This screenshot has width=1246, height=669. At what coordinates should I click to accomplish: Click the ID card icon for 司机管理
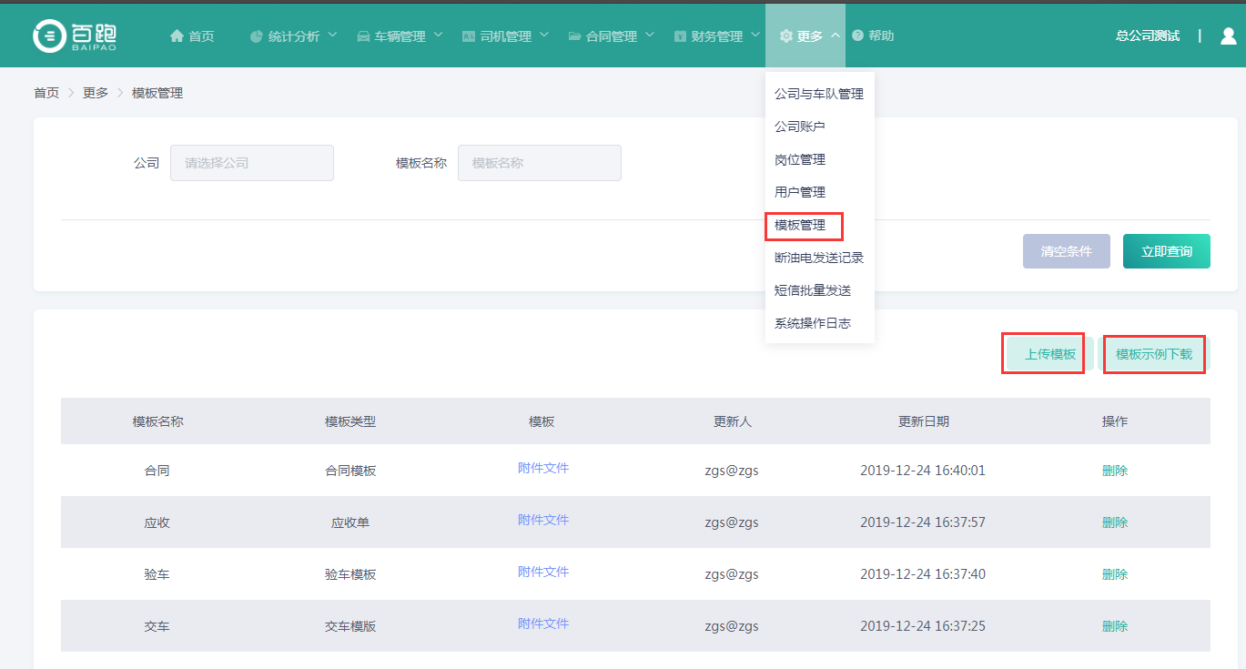pyautogui.click(x=469, y=36)
